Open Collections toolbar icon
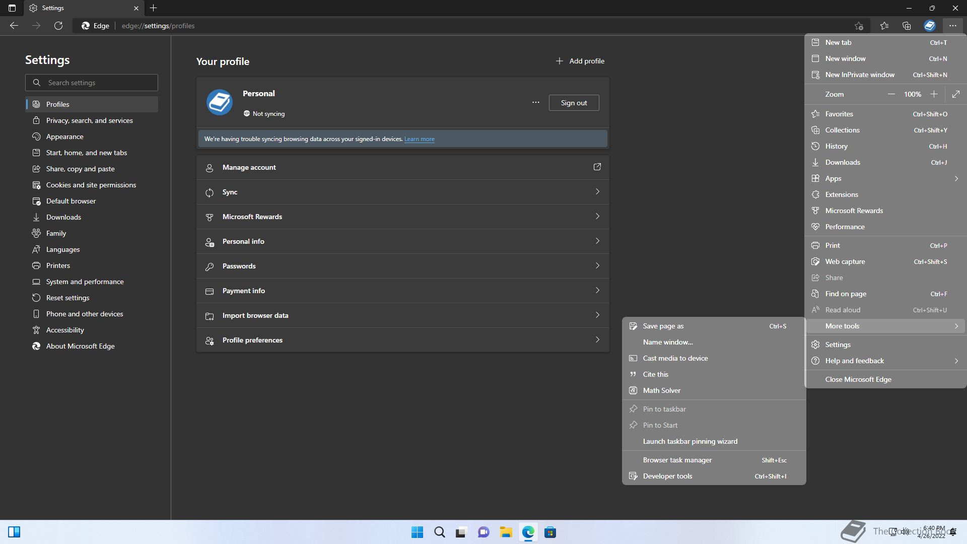967x544 pixels. pyautogui.click(x=907, y=26)
